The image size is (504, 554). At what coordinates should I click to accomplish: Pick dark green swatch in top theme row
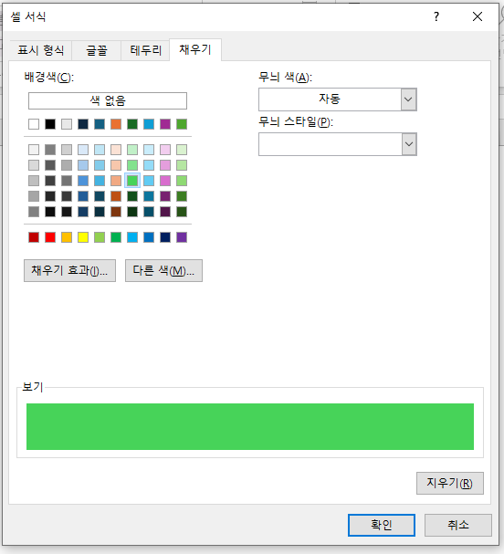[x=132, y=124]
